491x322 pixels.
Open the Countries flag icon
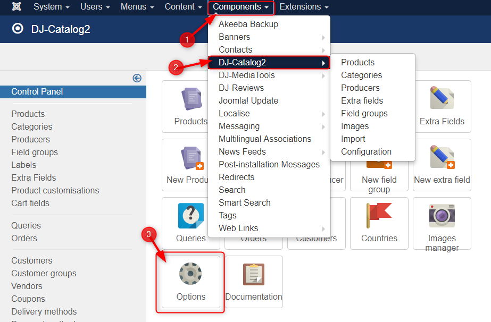379,215
